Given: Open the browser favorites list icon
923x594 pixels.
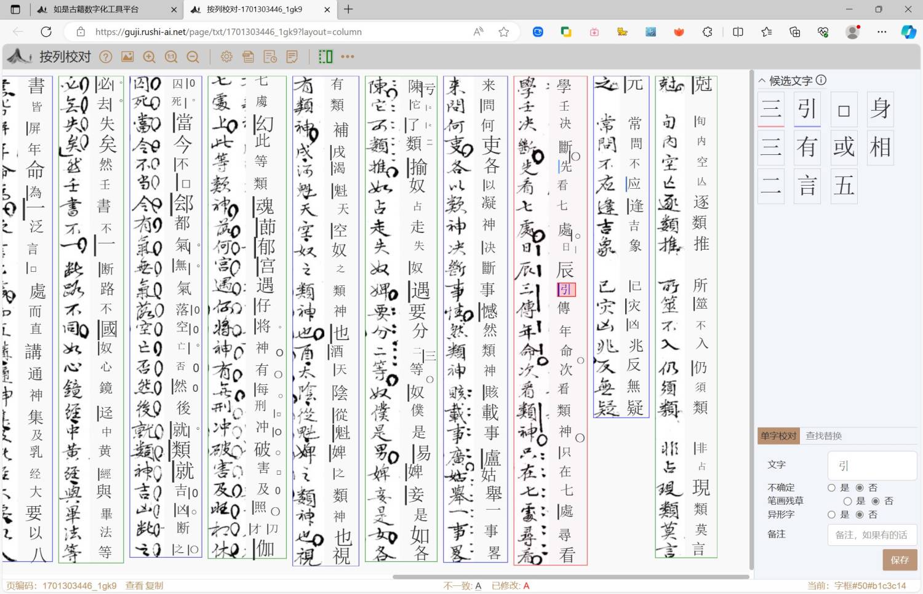Looking at the screenshot, I should point(767,32).
